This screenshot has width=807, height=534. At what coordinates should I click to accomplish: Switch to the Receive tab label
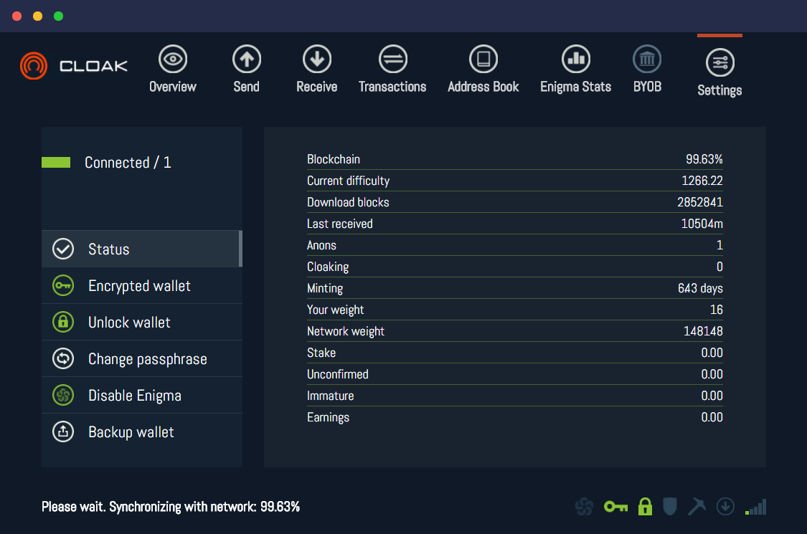(x=316, y=87)
